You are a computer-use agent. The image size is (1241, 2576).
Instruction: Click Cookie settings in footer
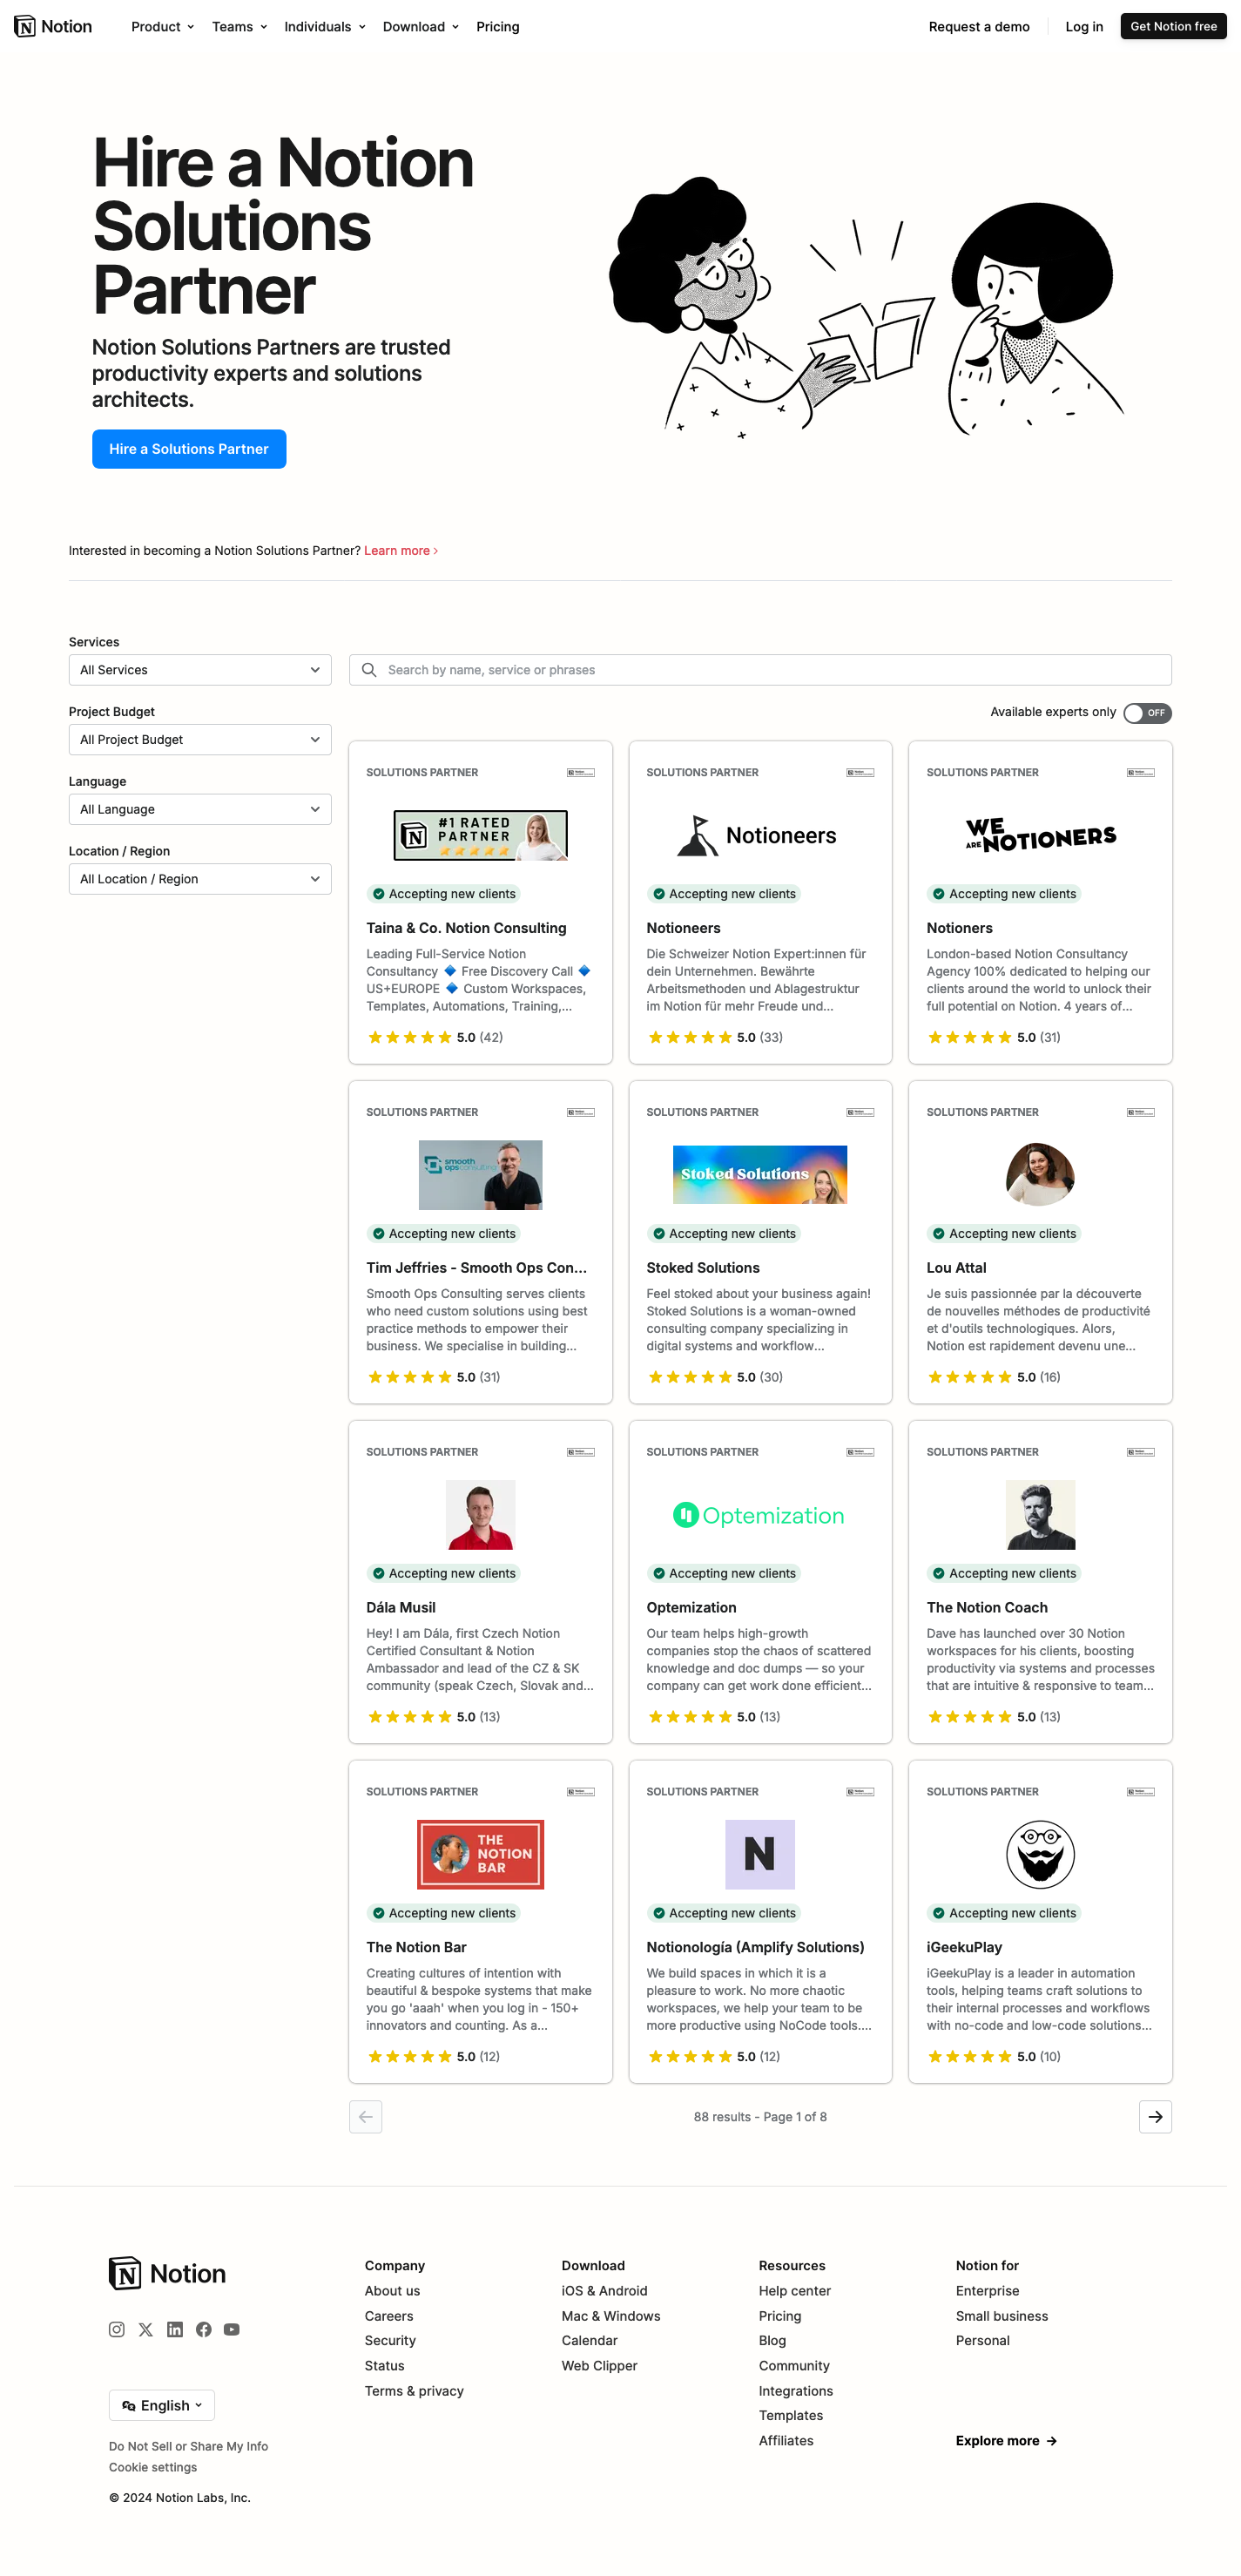[153, 2467]
